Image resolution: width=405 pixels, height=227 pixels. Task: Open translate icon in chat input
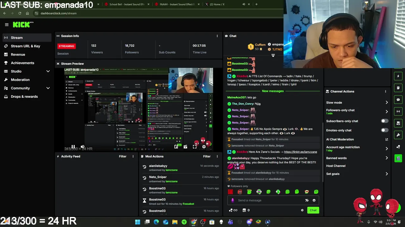307,200
